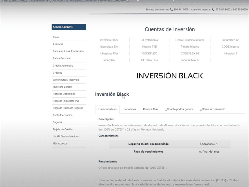
Task: Open Afore in the Acceso Clientes menu
Action: [56, 37]
